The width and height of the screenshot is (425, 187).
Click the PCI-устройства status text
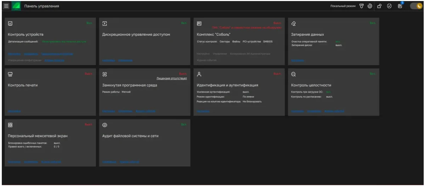(x=251, y=41)
